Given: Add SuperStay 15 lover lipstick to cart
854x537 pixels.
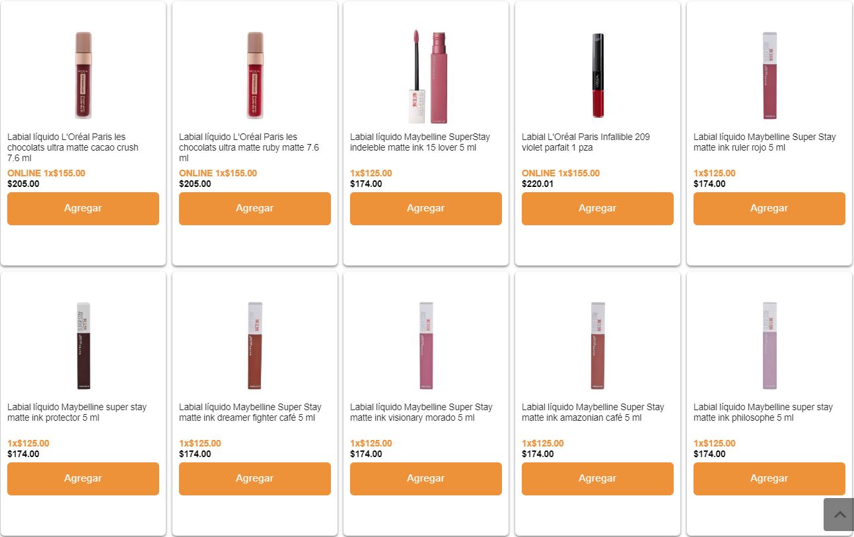Looking at the screenshot, I should click(x=426, y=209).
